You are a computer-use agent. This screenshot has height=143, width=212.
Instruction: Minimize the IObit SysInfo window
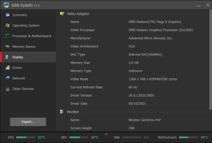(198, 5)
